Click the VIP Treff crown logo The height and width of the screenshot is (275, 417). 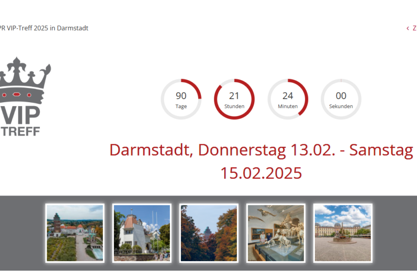[25, 97]
